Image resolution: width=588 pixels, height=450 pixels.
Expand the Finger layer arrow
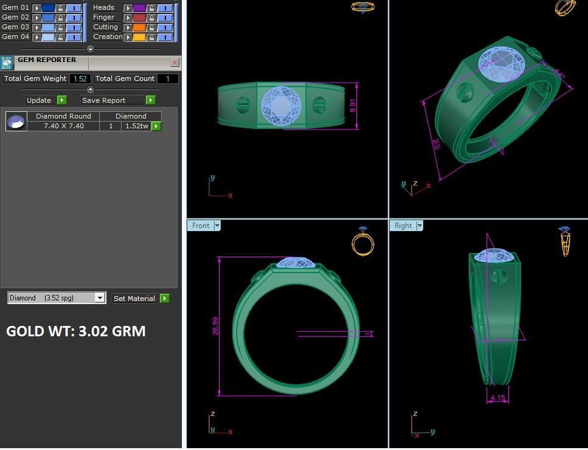[128, 18]
